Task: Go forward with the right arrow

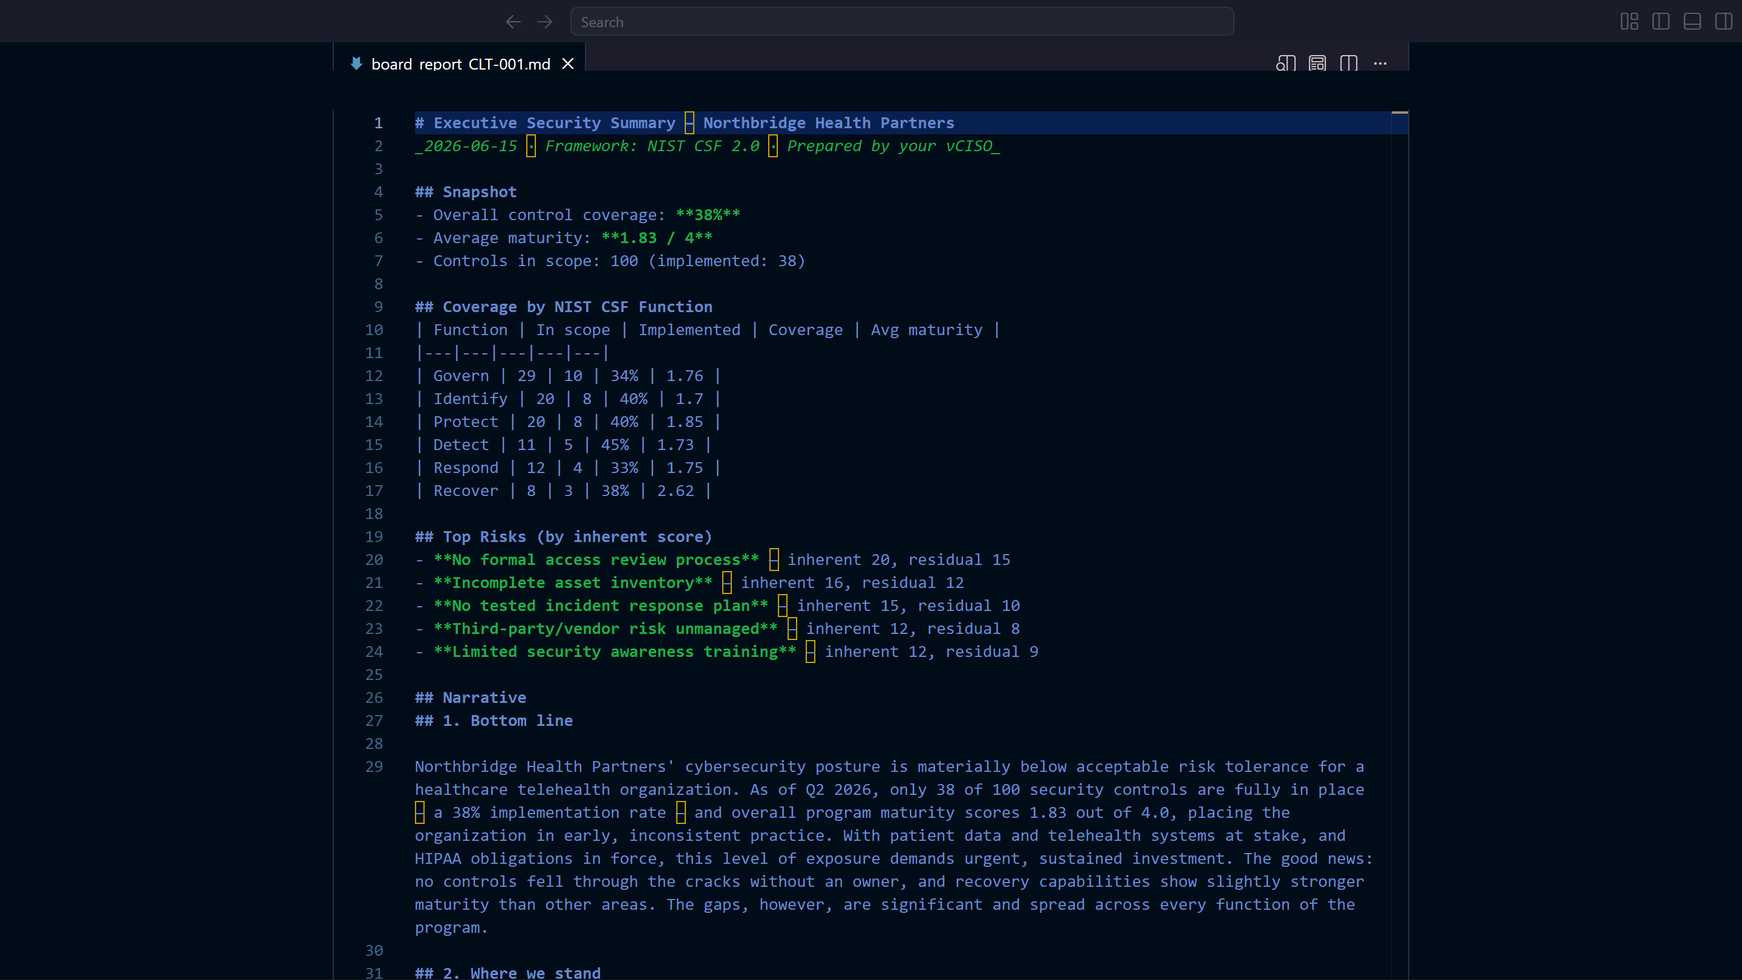Action: point(544,22)
